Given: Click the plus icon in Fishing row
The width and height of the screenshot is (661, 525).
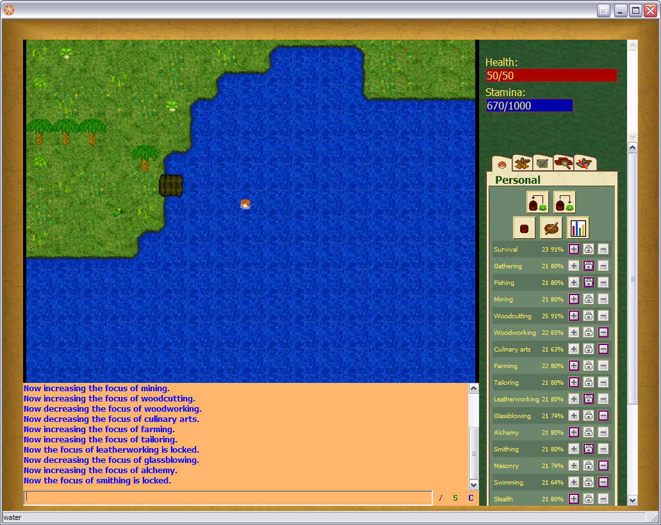Looking at the screenshot, I should pyautogui.click(x=574, y=282).
